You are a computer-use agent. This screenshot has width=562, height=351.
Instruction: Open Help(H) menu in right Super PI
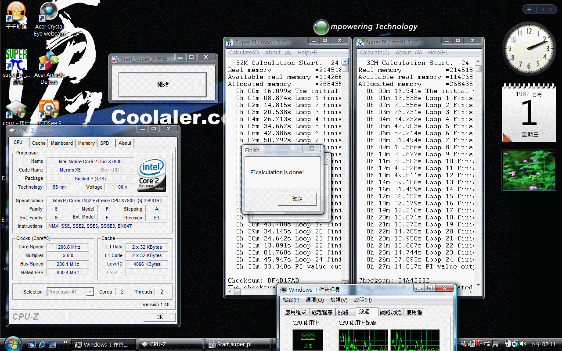point(437,53)
